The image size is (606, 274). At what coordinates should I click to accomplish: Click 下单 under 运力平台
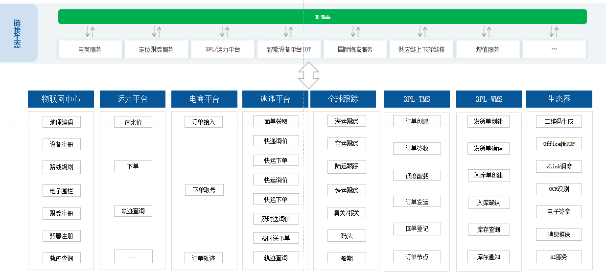pyautogui.click(x=133, y=166)
